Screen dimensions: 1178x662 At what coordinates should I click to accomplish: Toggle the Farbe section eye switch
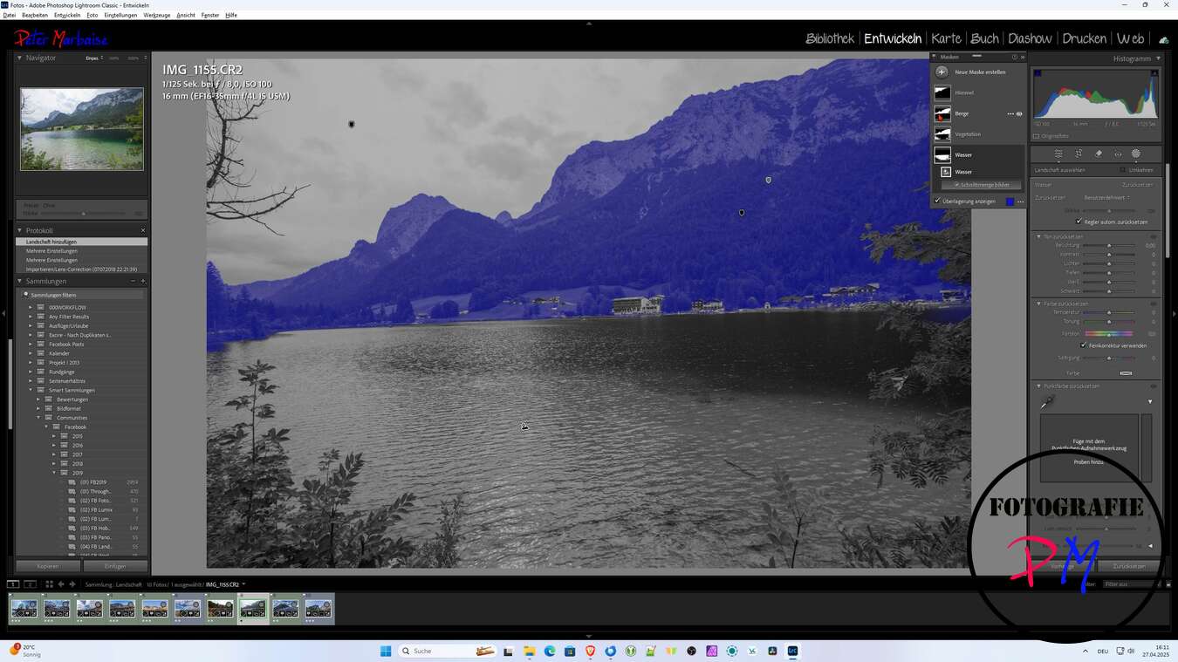click(x=1154, y=304)
